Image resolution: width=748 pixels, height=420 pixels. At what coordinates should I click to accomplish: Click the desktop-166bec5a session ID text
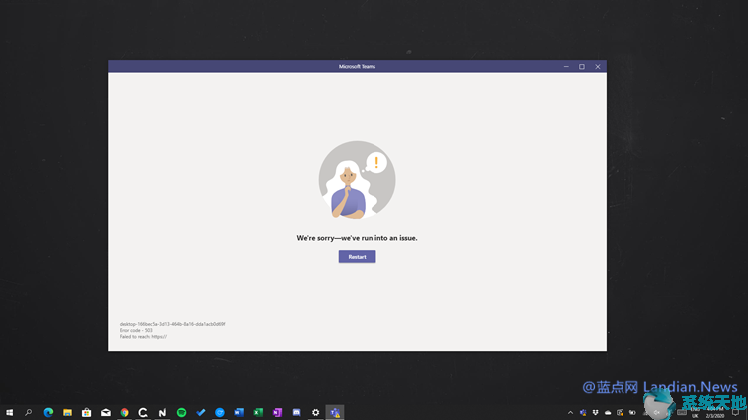tap(172, 324)
